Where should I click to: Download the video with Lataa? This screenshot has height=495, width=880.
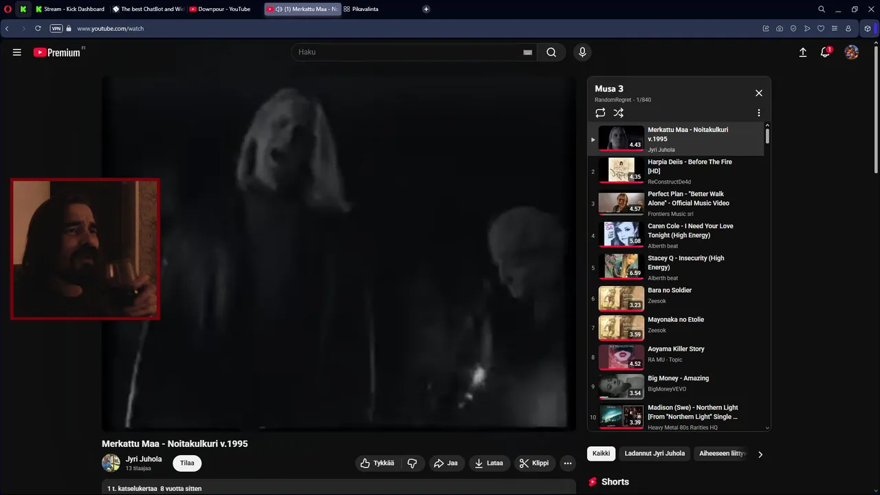[489, 463]
